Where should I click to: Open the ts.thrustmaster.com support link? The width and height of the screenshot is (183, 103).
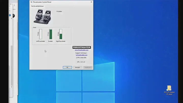coord(82,55)
